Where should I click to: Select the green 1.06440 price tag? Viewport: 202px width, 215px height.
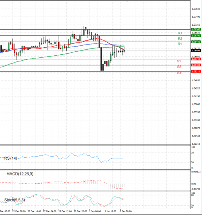196,42
